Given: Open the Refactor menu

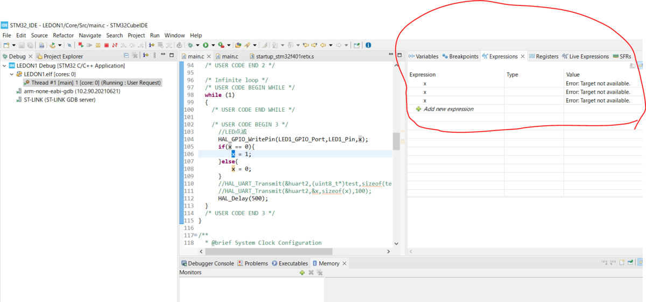Looking at the screenshot, I should 64,35.
